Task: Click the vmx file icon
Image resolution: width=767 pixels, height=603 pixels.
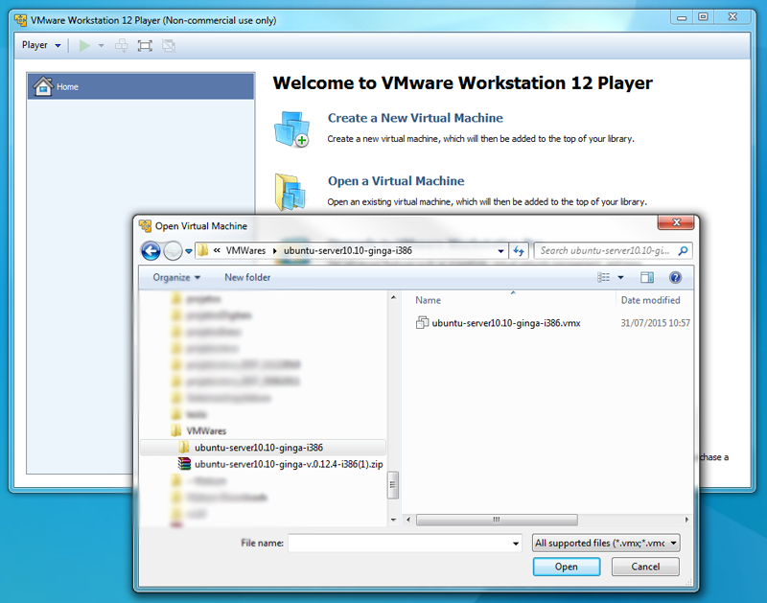Action: pos(422,323)
